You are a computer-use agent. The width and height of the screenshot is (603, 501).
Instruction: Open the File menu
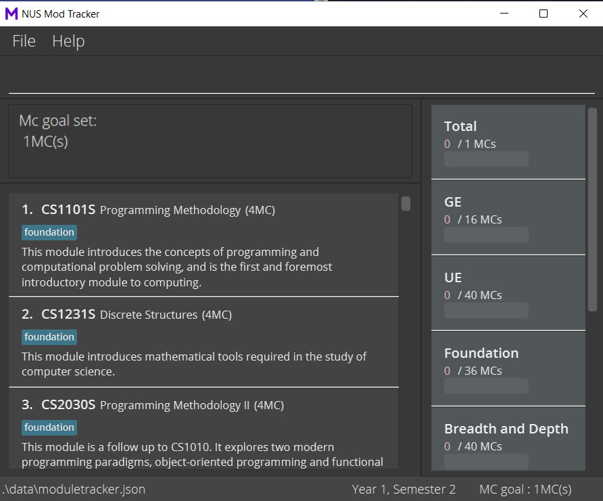pyautogui.click(x=24, y=41)
